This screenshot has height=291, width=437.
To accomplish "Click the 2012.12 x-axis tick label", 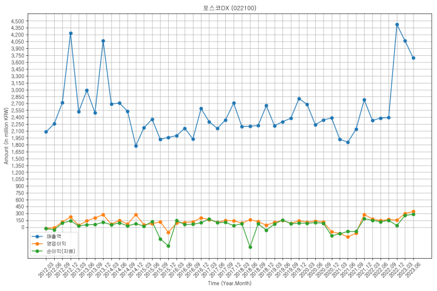I will tap(70, 270).
